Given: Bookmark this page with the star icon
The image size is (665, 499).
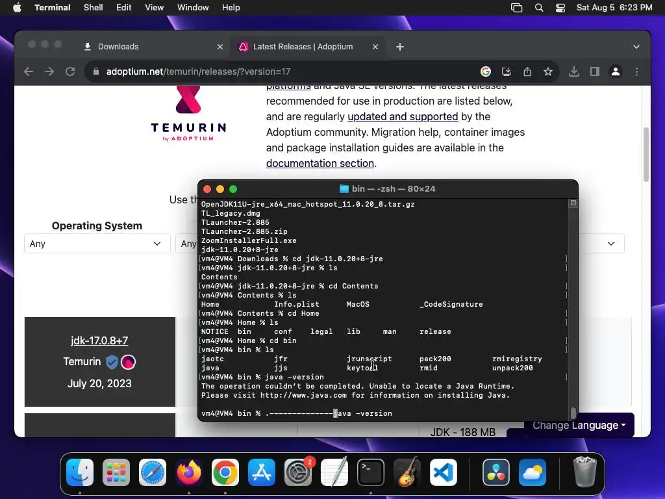Looking at the screenshot, I should coord(548,71).
